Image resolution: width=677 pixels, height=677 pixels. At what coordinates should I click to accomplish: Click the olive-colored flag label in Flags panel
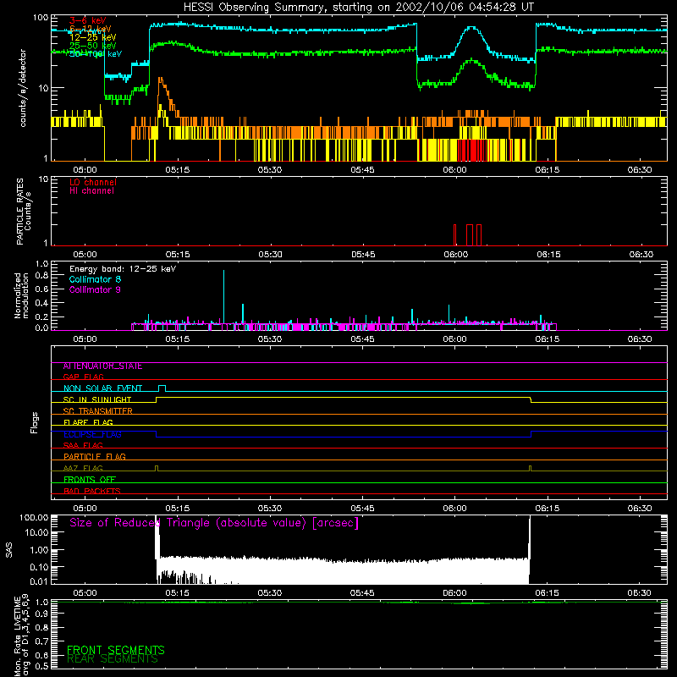[x=83, y=468]
